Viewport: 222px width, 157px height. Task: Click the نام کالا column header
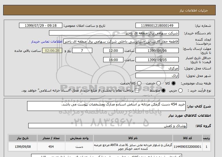coord(133,138)
